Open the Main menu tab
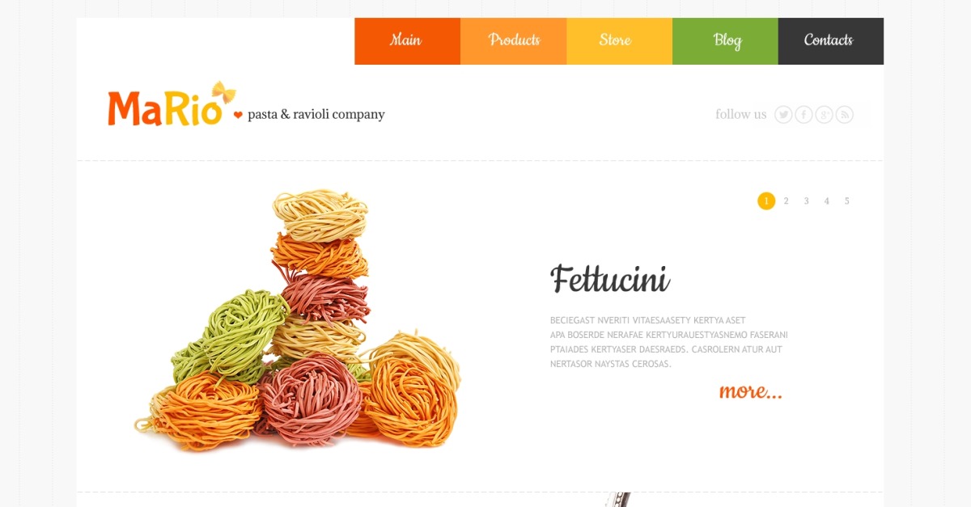This screenshot has height=507, width=971. (x=407, y=41)
